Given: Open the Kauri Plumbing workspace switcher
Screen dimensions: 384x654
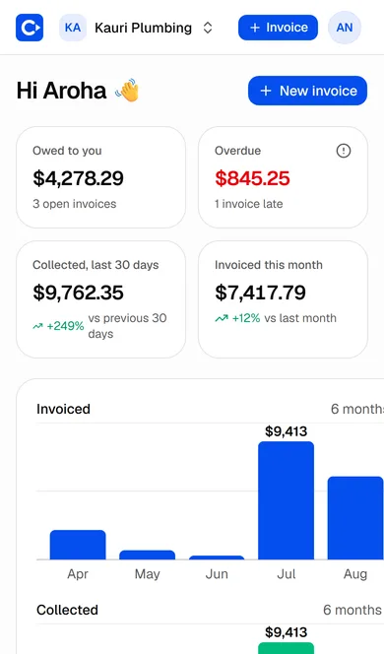Looking at the screenshot, I should coord(136,28).
